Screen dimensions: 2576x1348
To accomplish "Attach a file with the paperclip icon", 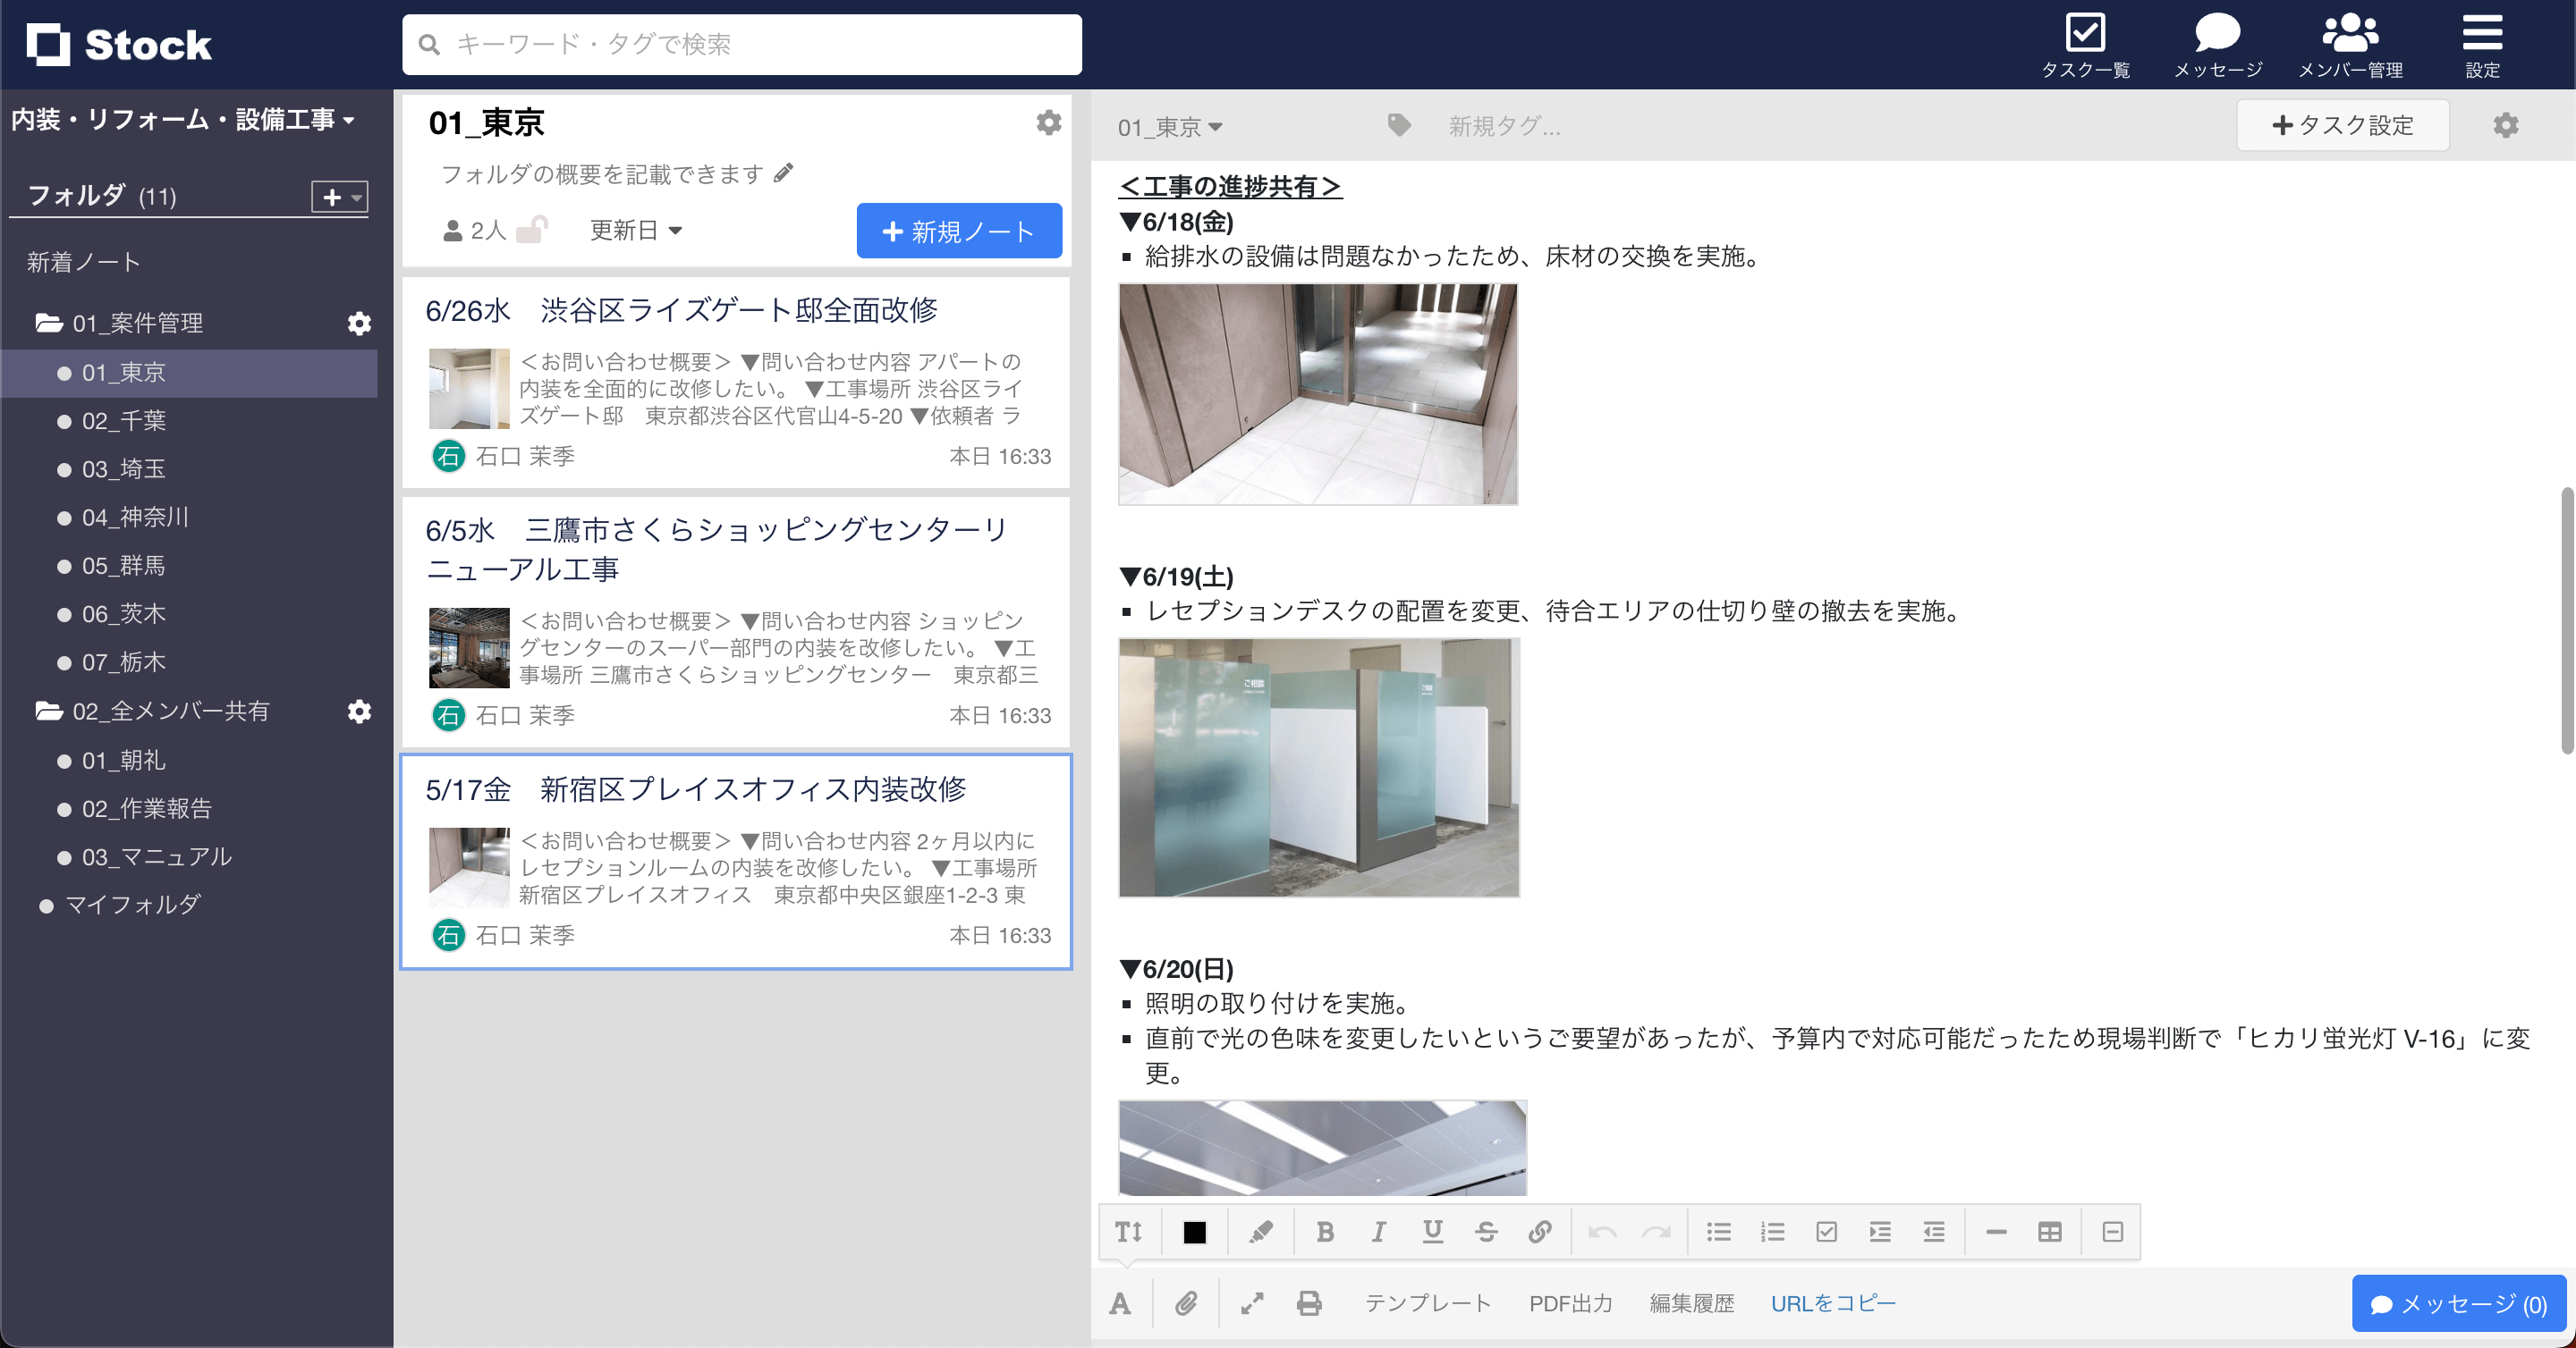I will pyautogui.click(x=1186, y=1303).
